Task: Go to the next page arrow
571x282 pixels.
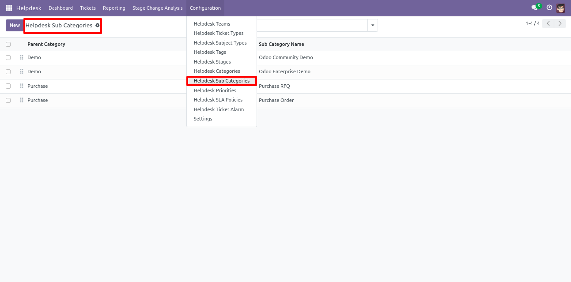Action: (x=560, y=24)
